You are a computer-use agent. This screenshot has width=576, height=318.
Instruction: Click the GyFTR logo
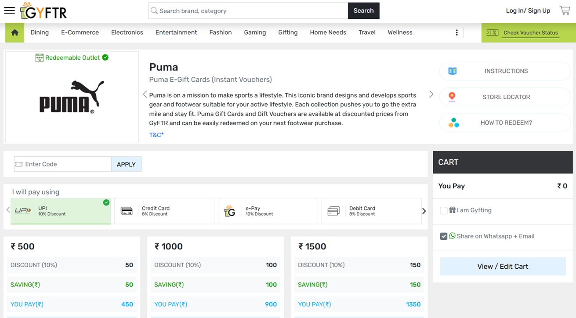click(x=43, y=11)
